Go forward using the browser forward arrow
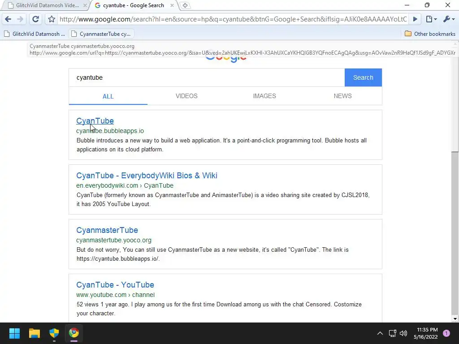The height and width of the screenshot is (344, 459). 20,19
